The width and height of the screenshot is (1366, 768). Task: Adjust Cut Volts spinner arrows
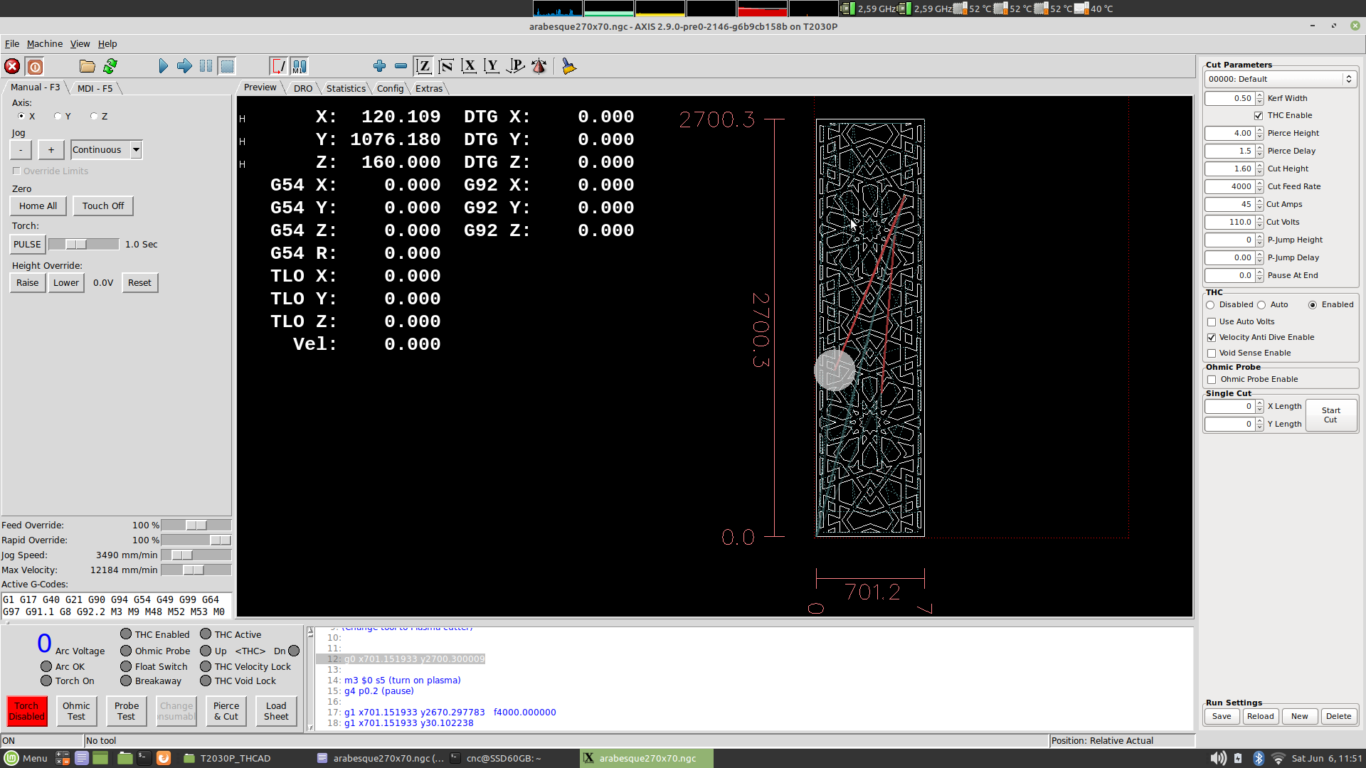point(1259,222)
